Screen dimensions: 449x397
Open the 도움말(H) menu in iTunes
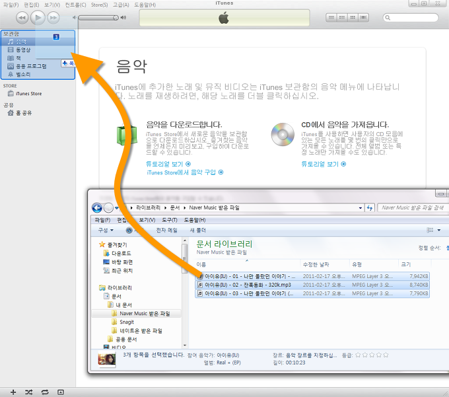click(145, 5)
